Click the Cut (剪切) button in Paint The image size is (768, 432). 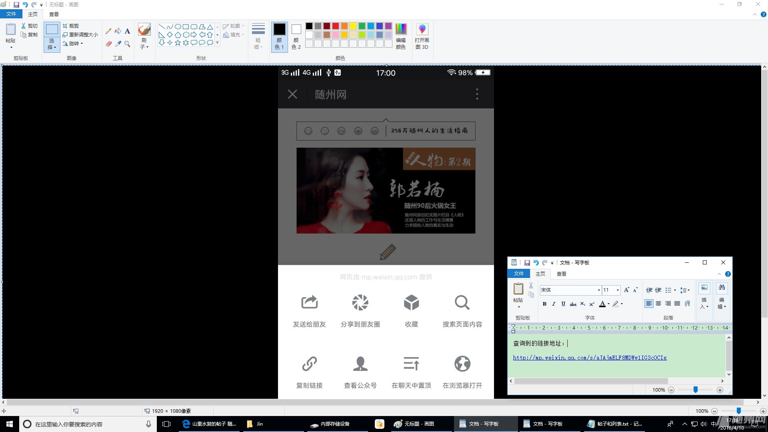[30, 26]
